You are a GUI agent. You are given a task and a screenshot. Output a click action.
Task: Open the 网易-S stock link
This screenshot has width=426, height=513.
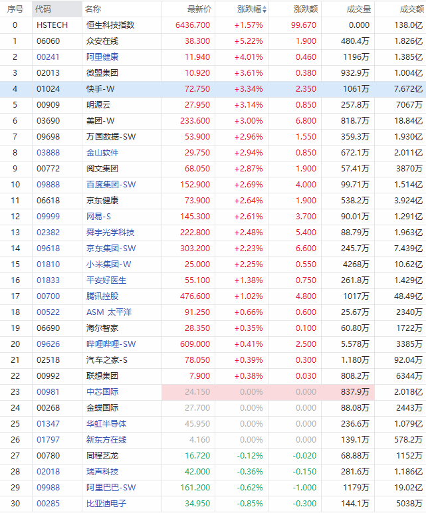pos(98,216)
